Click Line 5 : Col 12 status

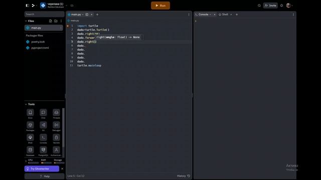click(76, 176)
